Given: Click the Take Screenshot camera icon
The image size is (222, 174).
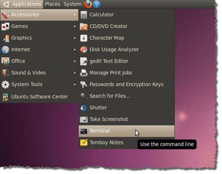Looking at the screenshot, I should coord(84,120).
